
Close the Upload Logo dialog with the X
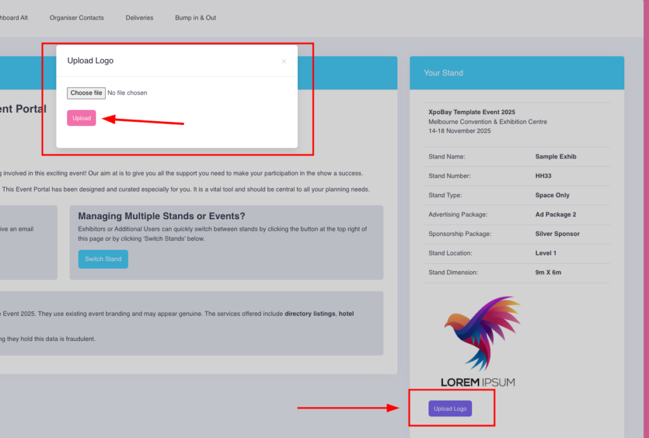pyautogui.click(x=284, y=61)
